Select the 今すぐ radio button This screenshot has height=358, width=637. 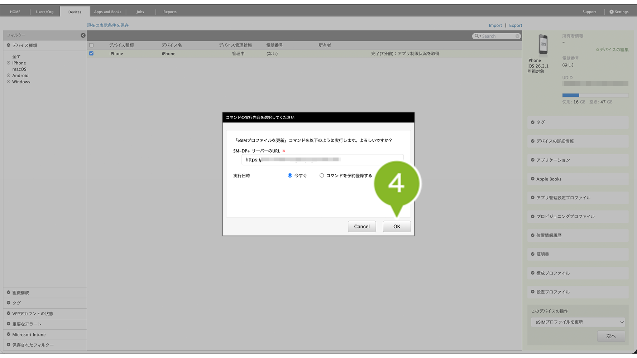pos(290,175)
